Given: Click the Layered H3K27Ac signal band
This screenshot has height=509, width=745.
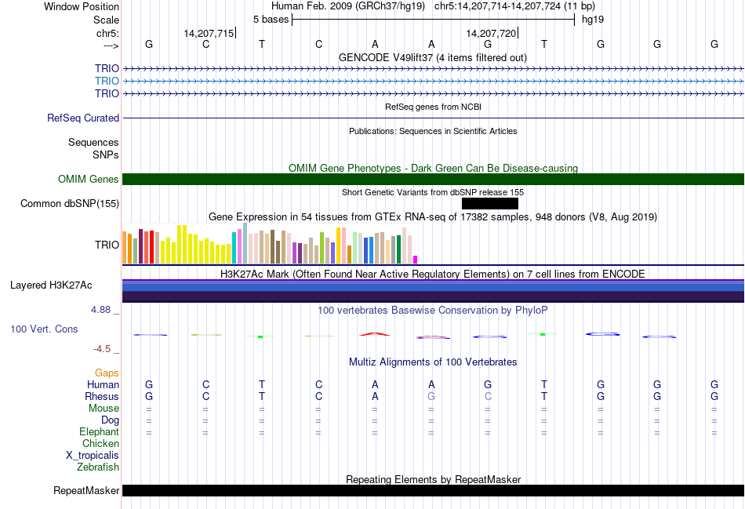Looking at the screenshot, I should (433, 291).
